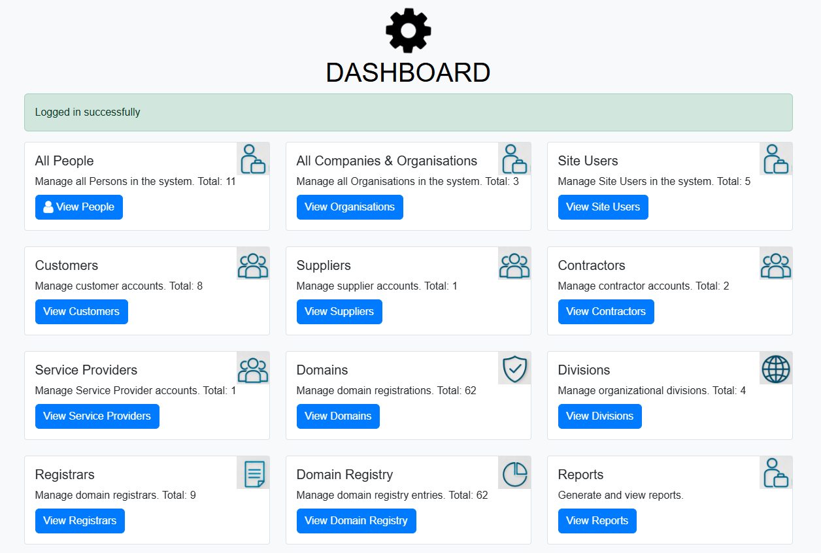The image size is (821, 553).
Task: Click the pie chart icon on Domain Registry card
Action: [x=514, y=473]
